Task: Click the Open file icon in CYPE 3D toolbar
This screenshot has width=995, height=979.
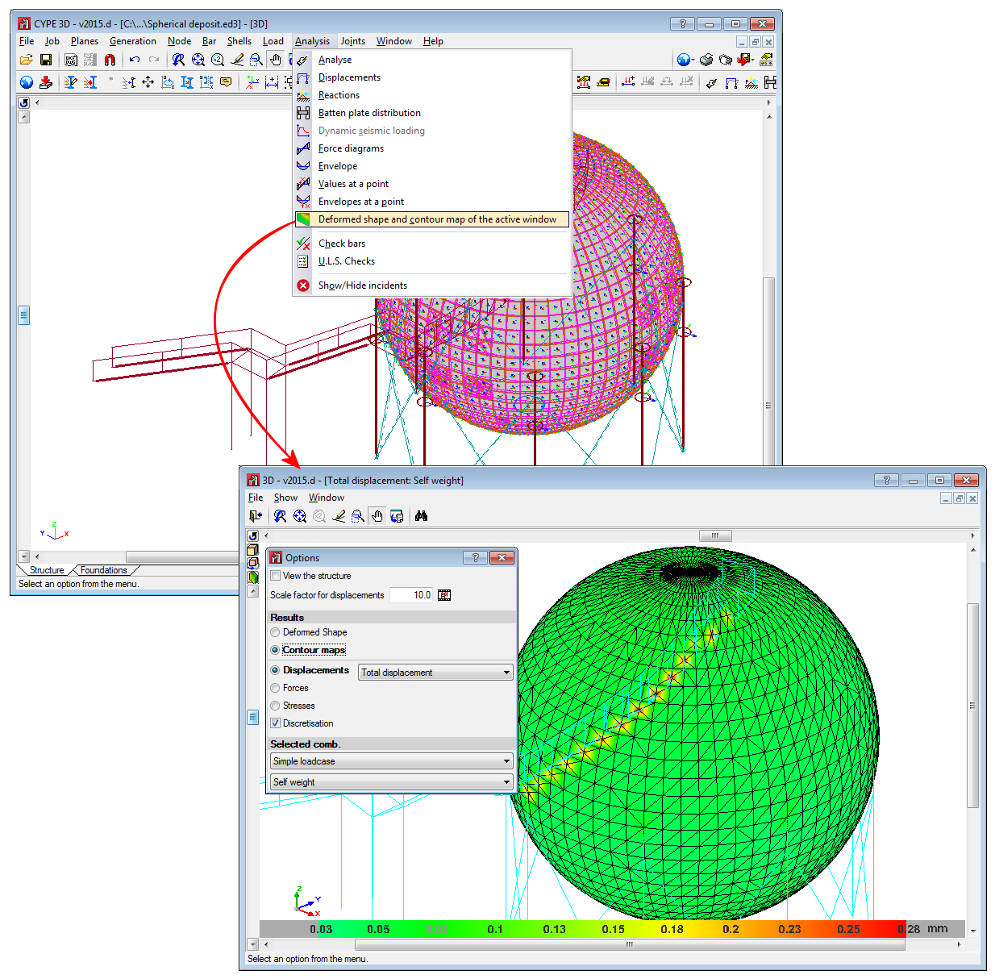Action: [27, 60]
